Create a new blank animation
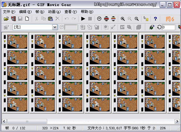Viewport: 181px width, 132px height. [x=27, y=19]
